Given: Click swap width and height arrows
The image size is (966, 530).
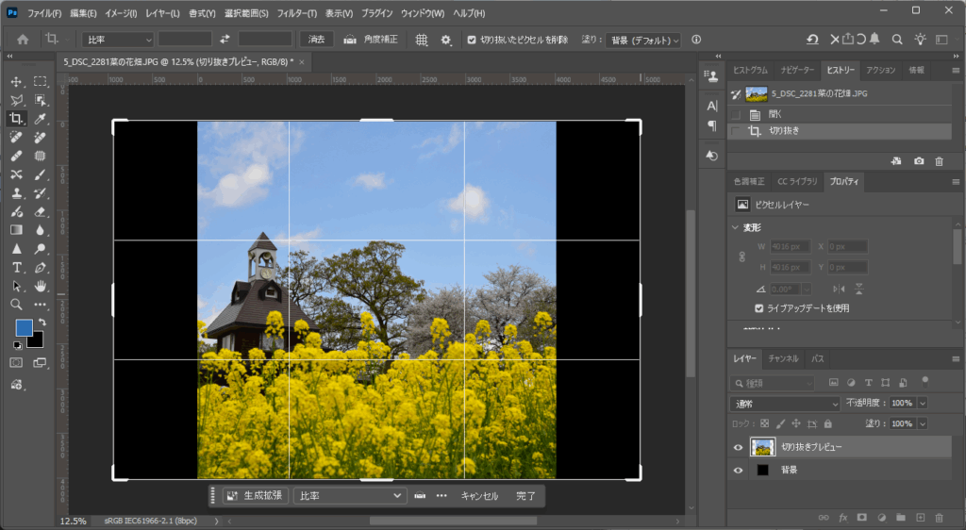Looking at the screenshot, I should tap(225, 40).
